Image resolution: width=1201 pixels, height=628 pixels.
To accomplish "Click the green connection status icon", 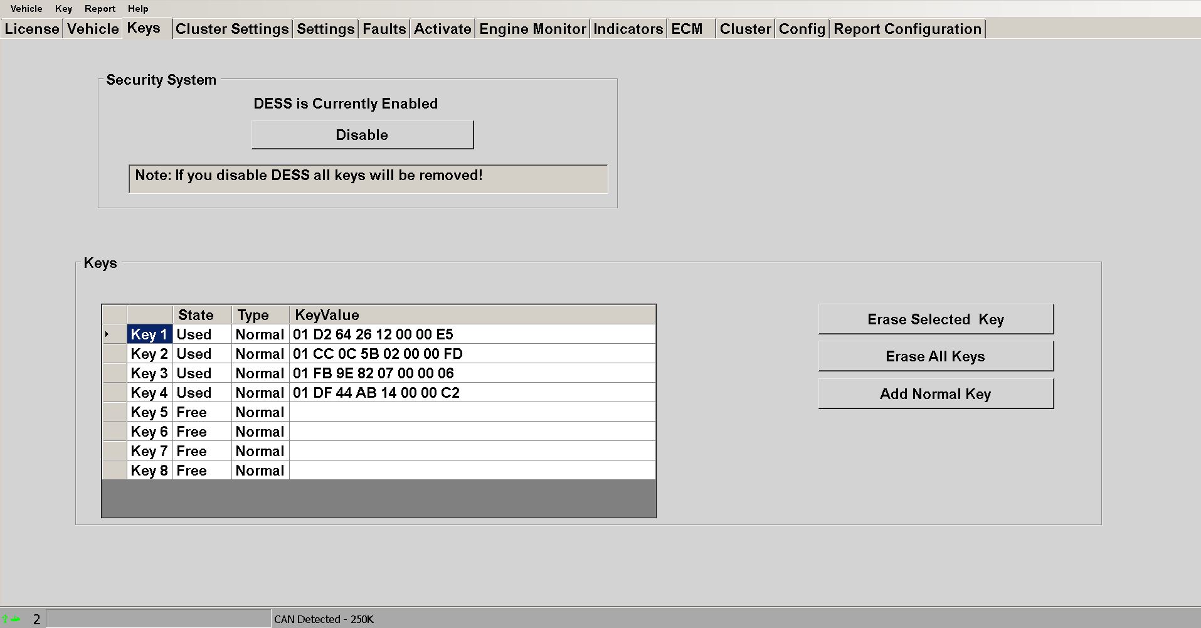I will click(11, 619).
